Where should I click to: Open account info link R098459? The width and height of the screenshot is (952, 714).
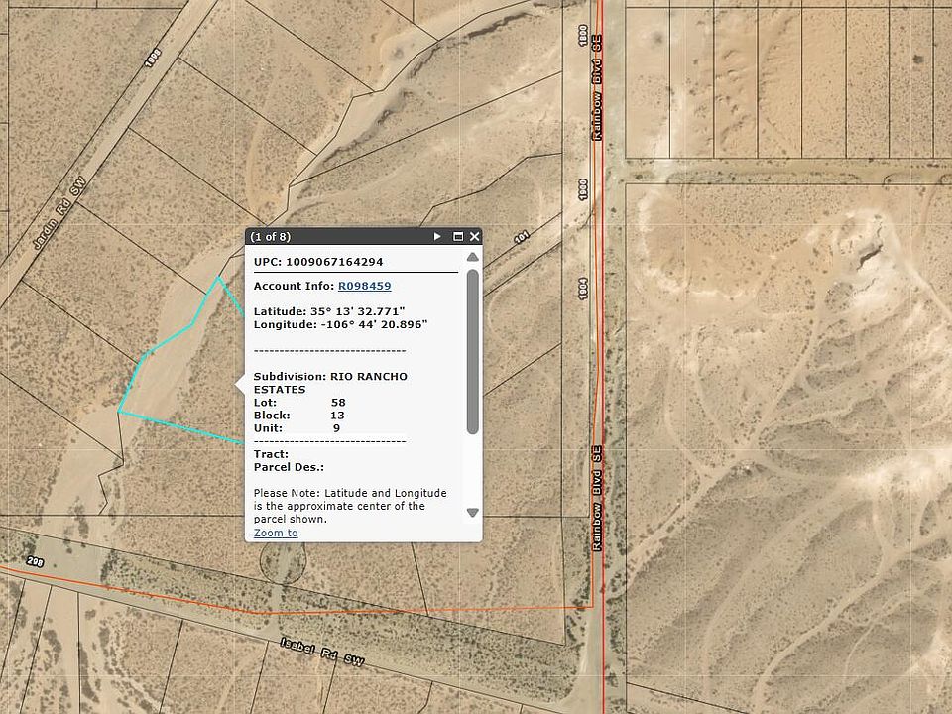point(364,286)
